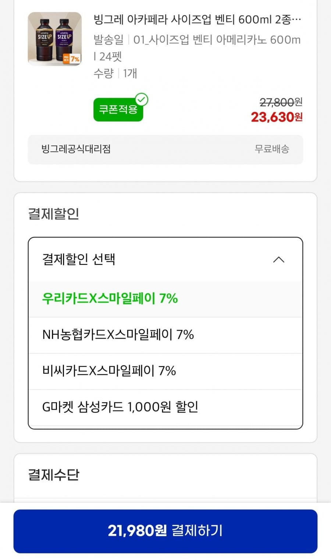Tap the crossed-out original price 27,800원
This screenshot has width=331, height=560.
[x=281, y=102]
